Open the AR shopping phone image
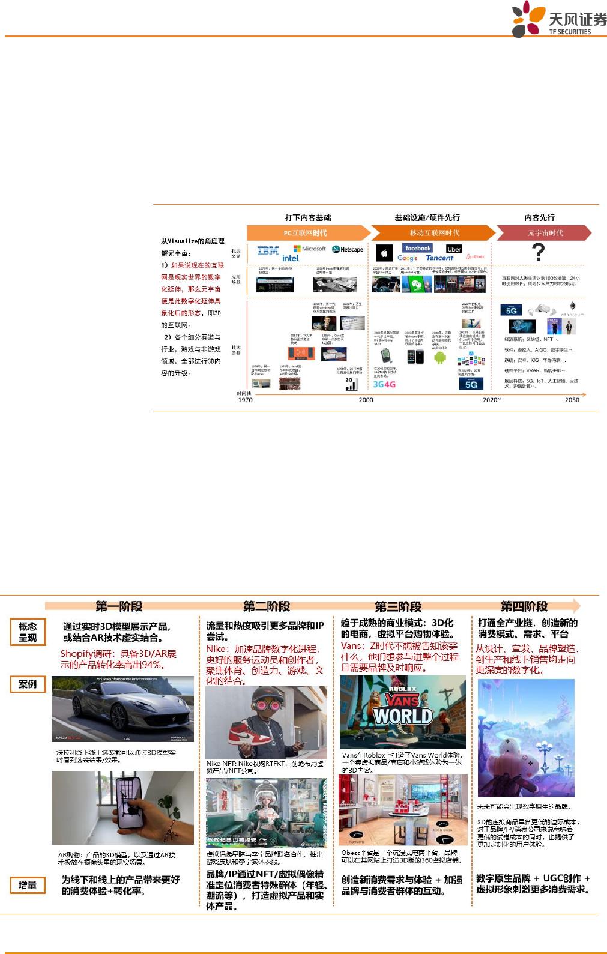This screenshot has height=954, width=607. pos(122,808)
